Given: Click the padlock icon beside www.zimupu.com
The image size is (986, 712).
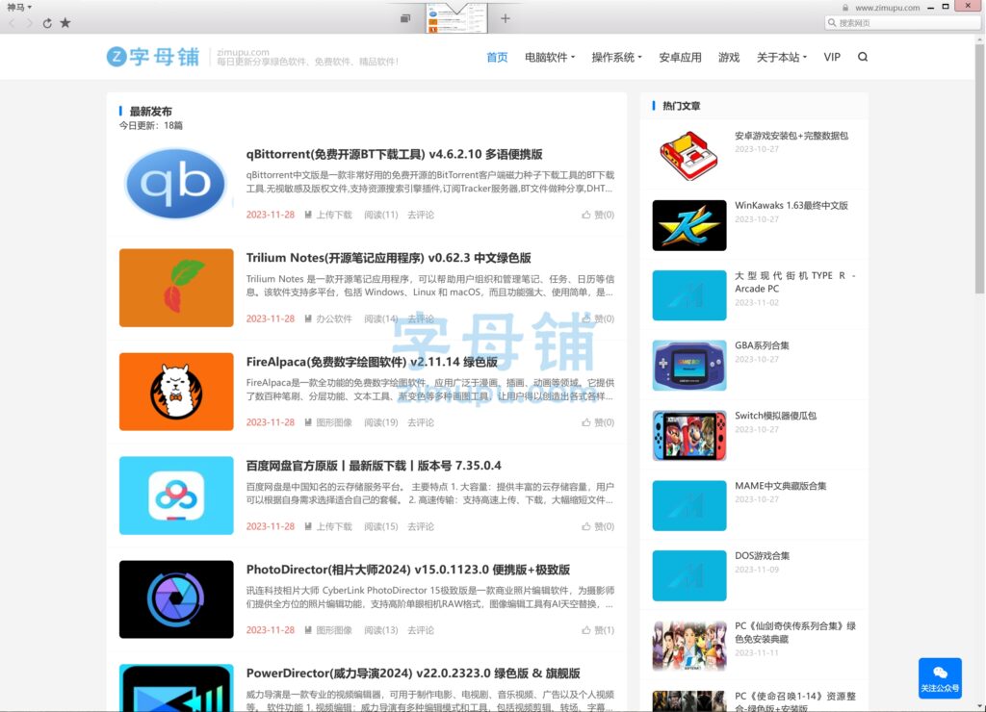Looking at the screenshot, I should point(845,8).
